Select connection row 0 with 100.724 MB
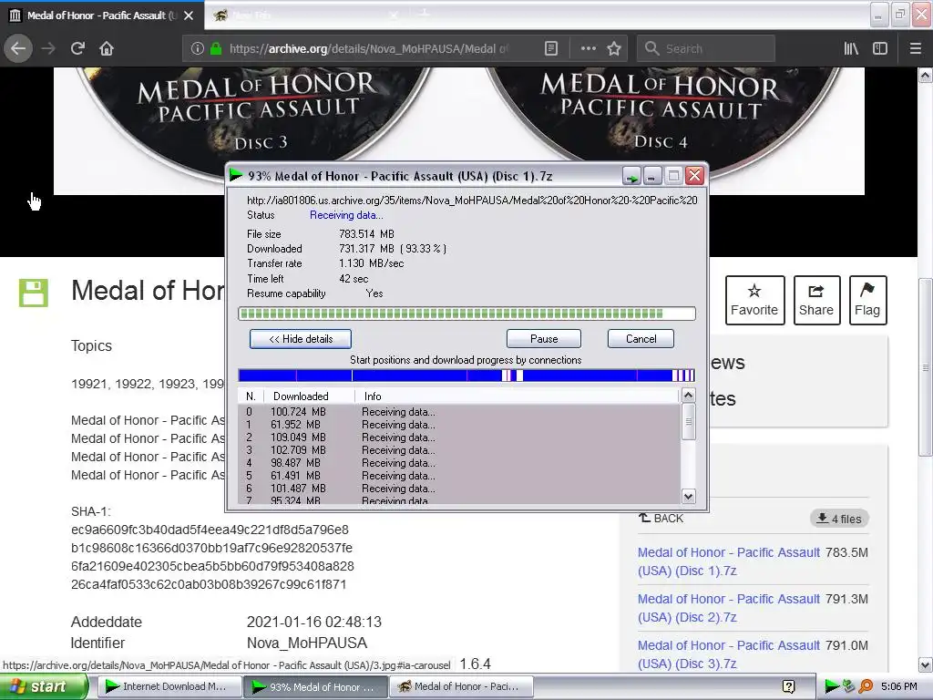This screenshot has height=700, width=933. (x=458, y=412)
